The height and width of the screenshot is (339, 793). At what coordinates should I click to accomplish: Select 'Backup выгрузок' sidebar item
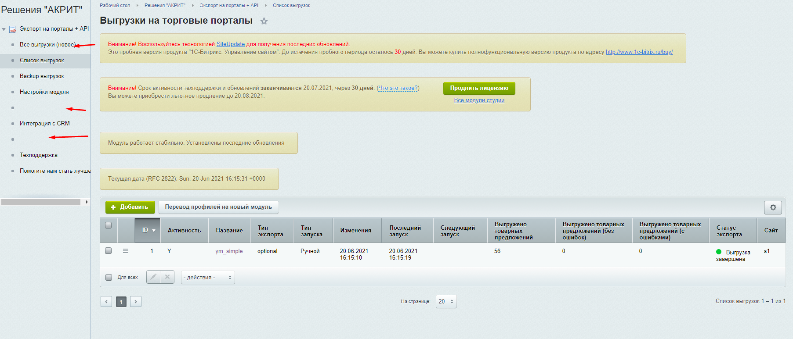[42, 76]
